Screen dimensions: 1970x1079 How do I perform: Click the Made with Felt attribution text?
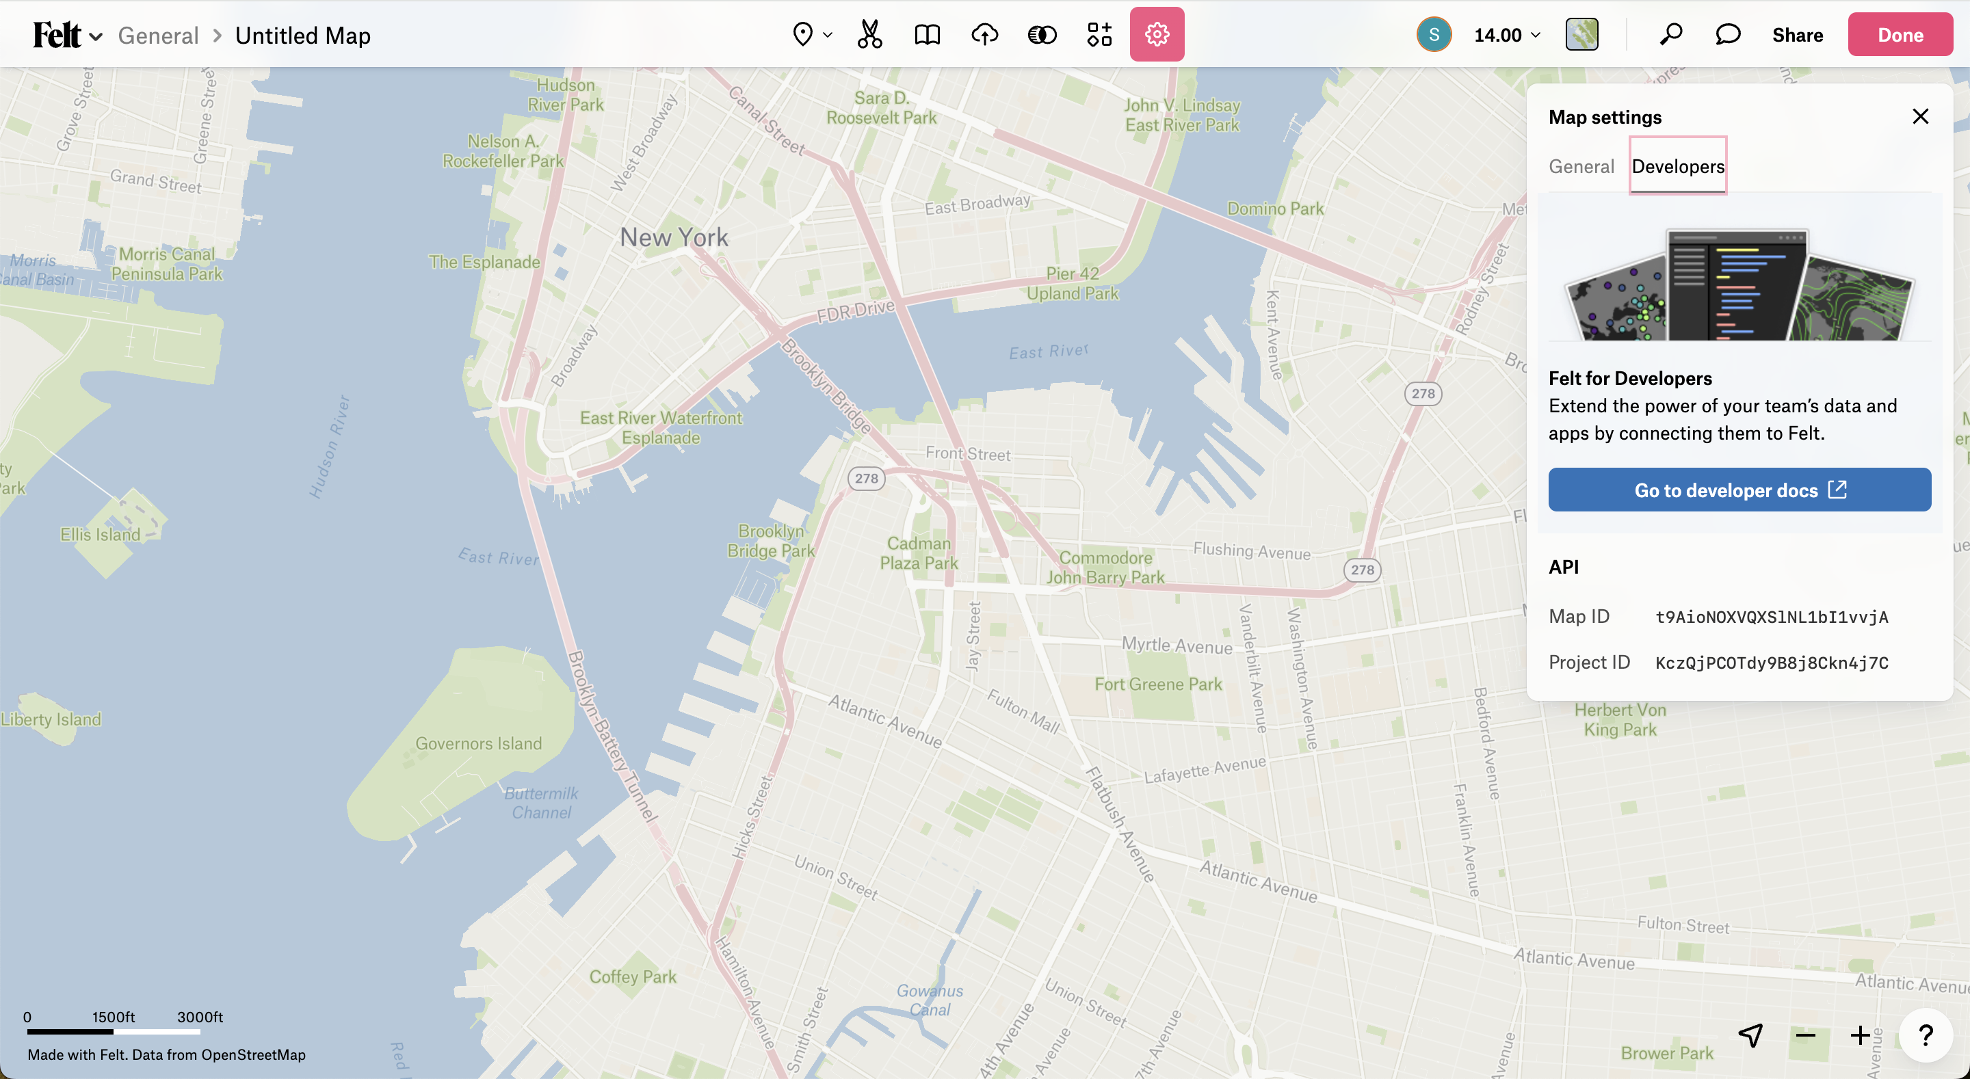pos(166,1054)
